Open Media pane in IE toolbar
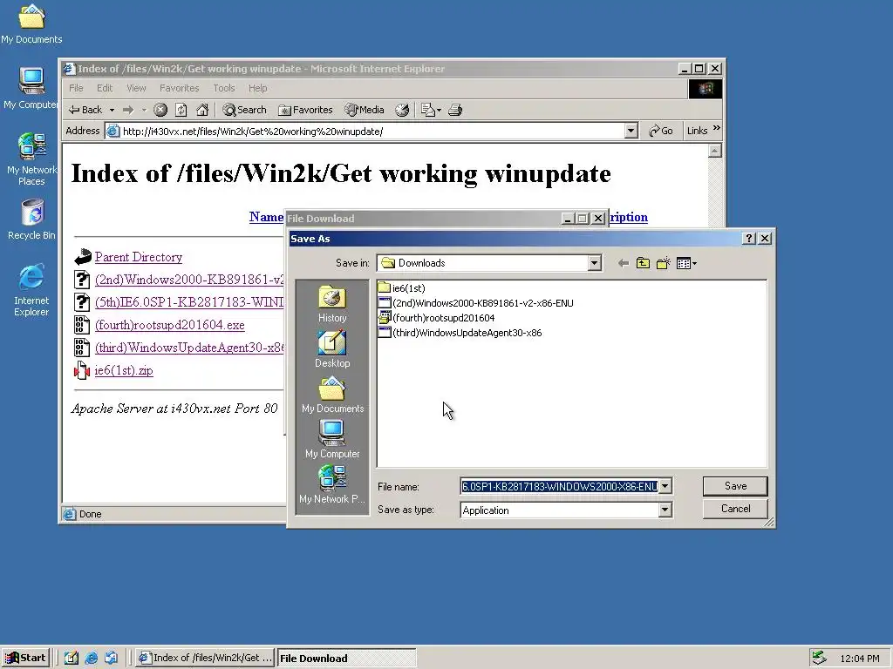Screen dimensions: 893x669 coord(365,110)
